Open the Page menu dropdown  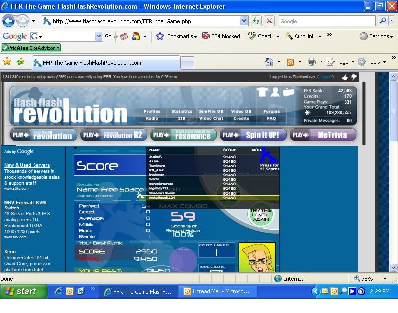341,62
